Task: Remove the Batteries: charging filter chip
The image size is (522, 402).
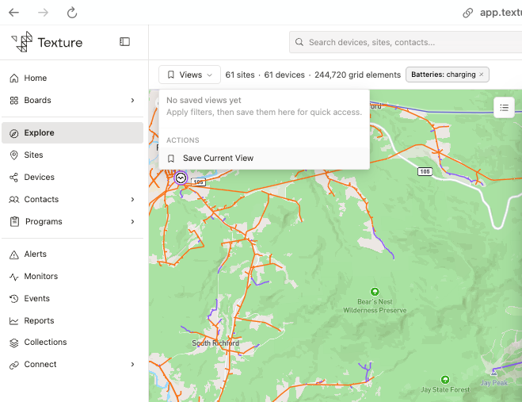Action: (482, 75)
